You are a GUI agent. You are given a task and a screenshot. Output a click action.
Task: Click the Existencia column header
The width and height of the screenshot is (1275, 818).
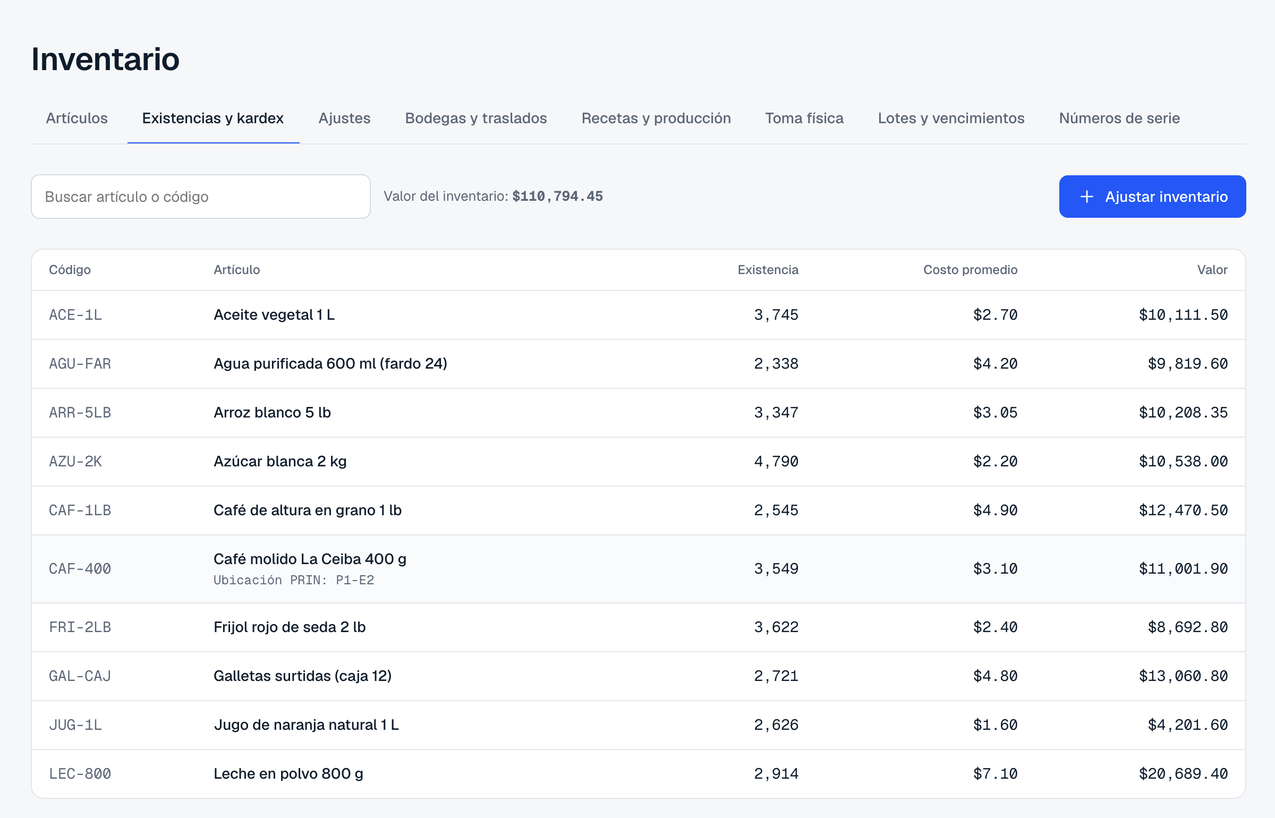pyautogui.click(x=768, y=270)
